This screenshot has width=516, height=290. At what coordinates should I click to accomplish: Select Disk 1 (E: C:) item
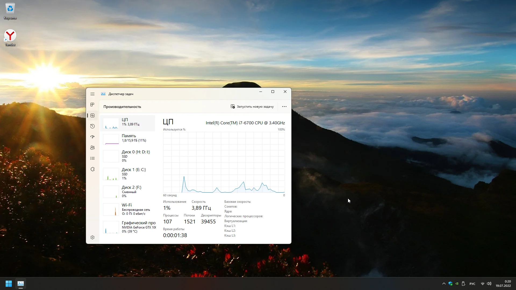point(128,173)
